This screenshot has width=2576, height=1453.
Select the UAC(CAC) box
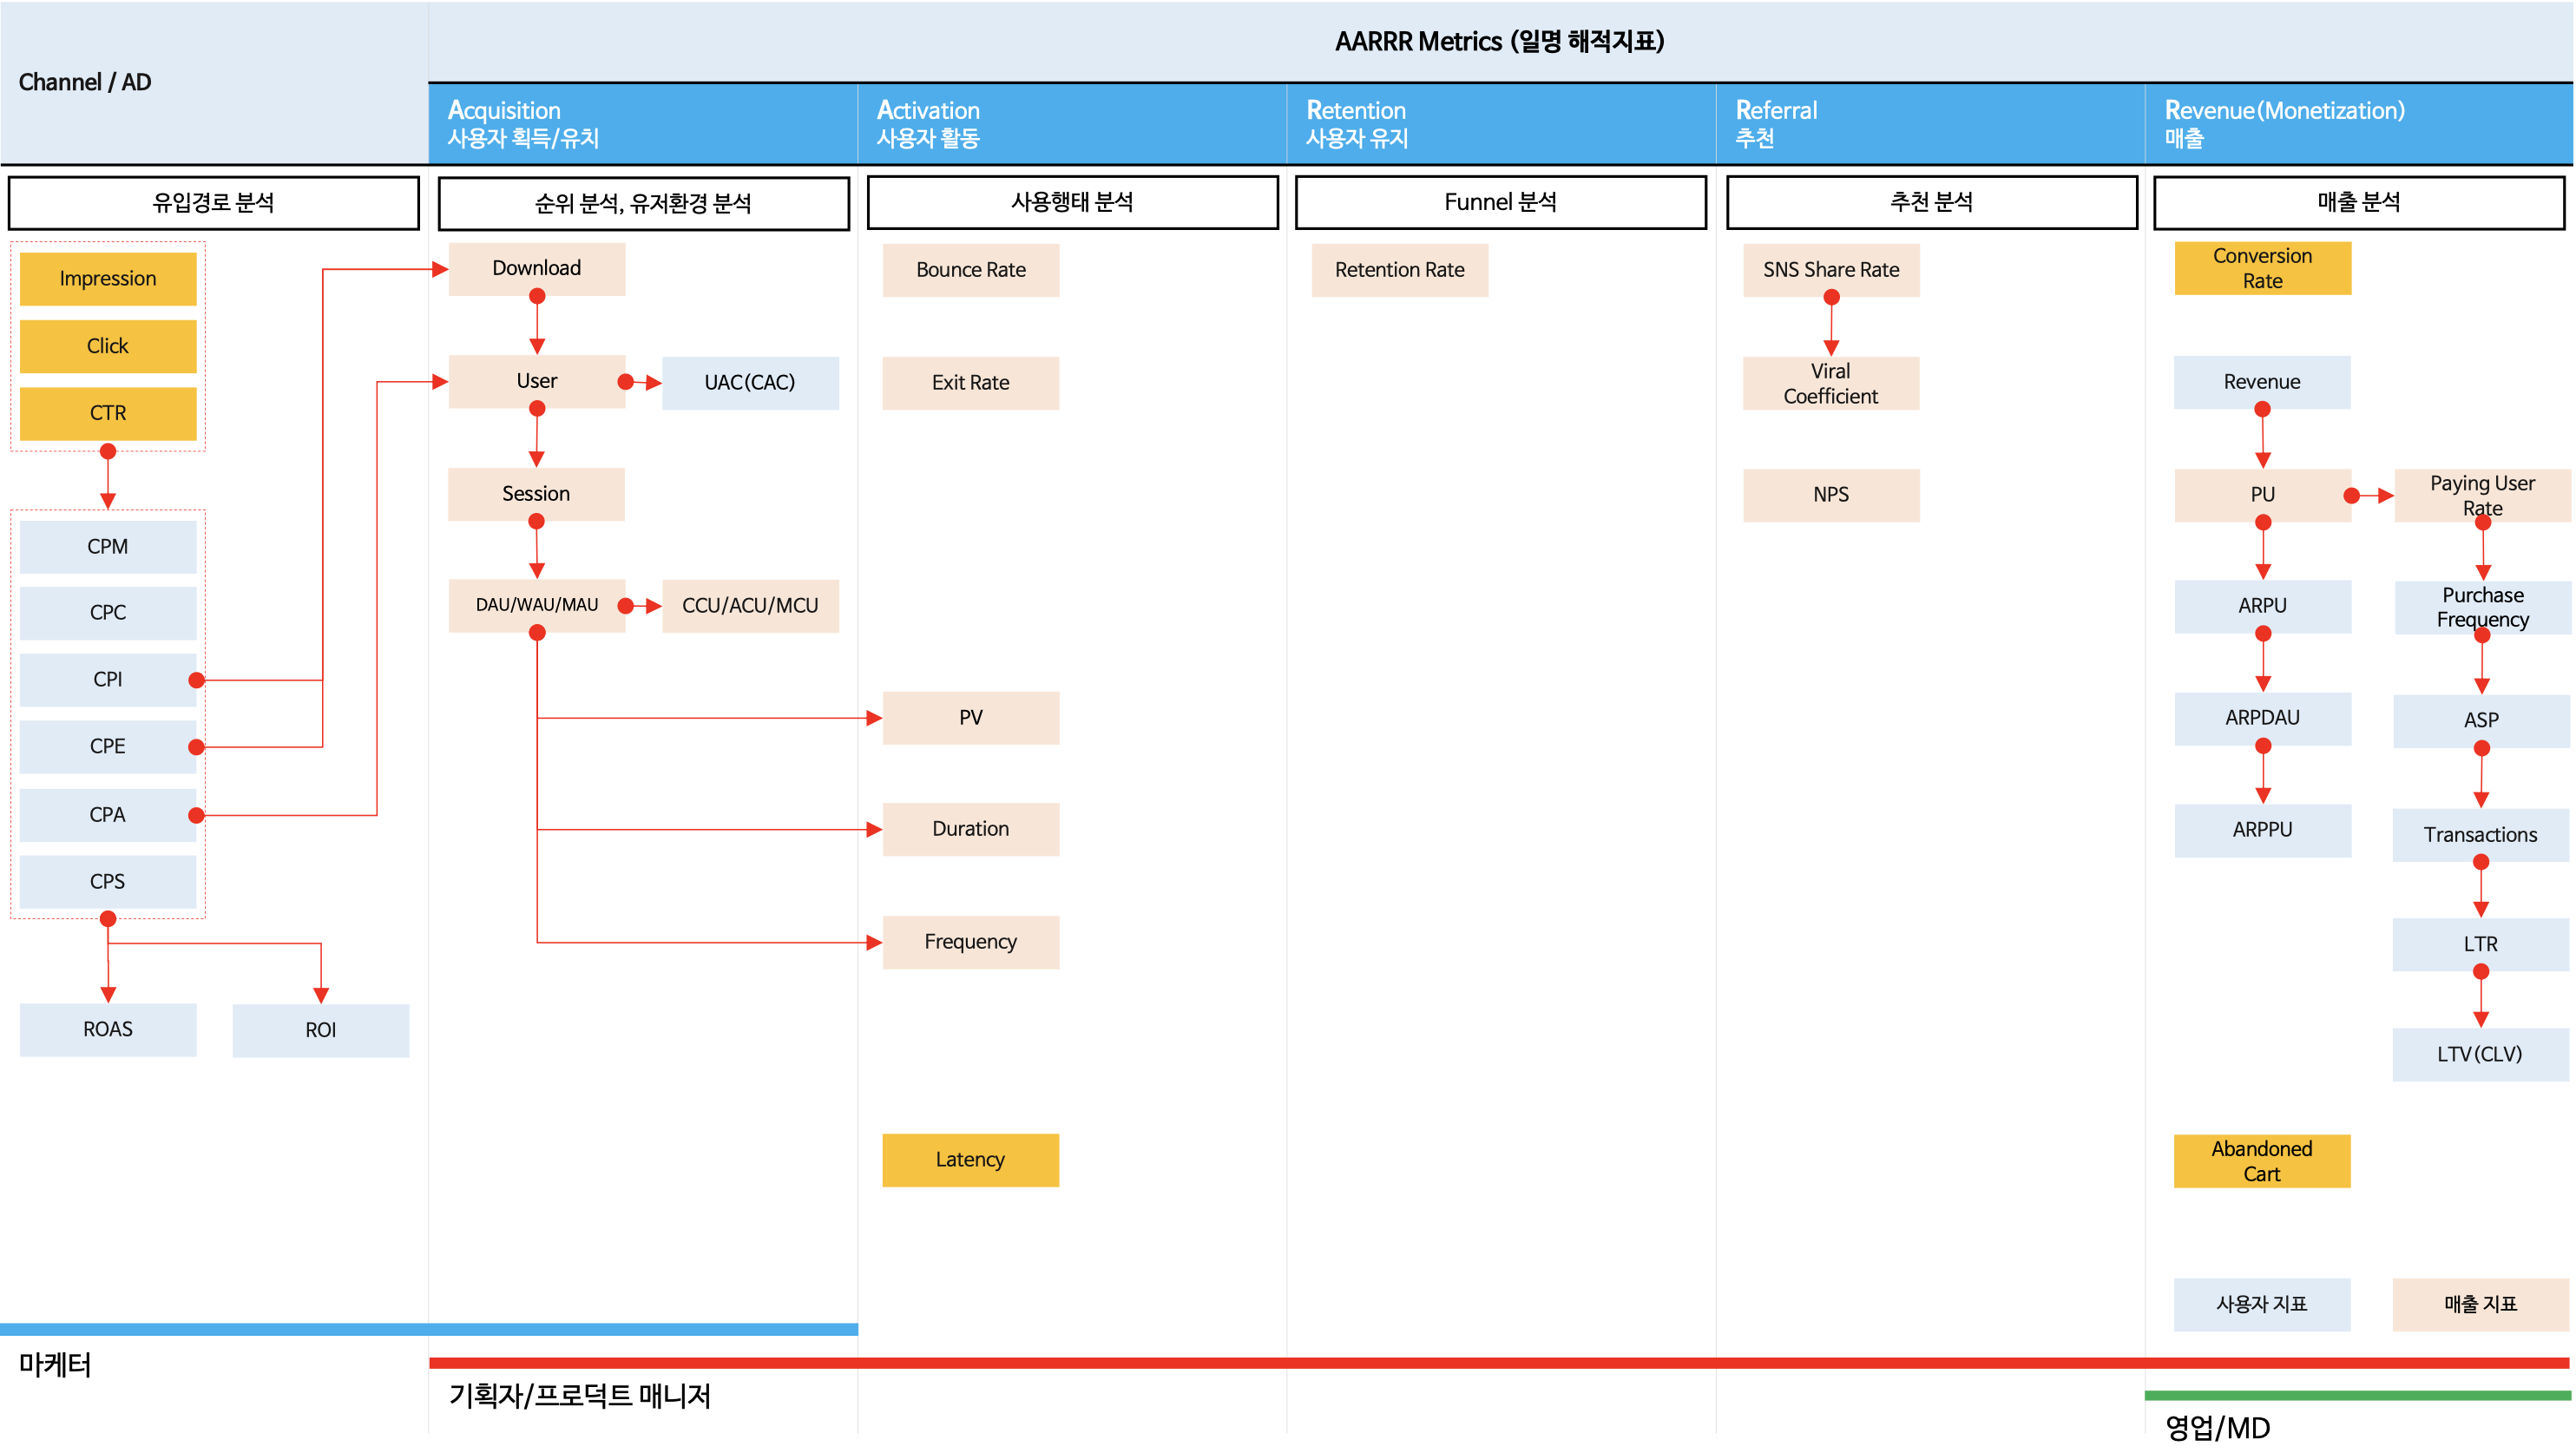coord(750,382)
